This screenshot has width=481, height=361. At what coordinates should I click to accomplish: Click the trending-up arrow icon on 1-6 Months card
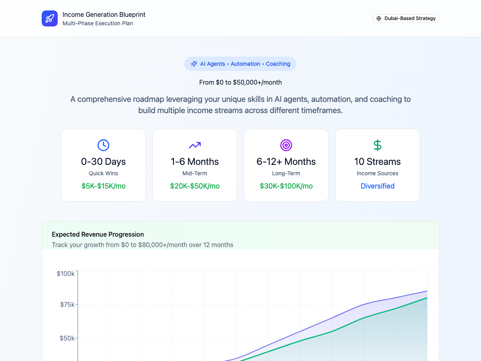[x=195, y=145]
